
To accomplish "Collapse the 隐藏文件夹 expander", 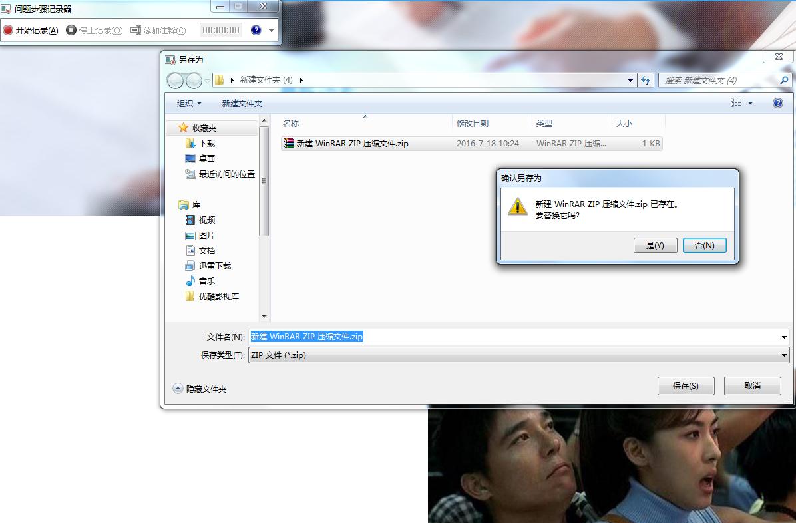I will coord(177,387).
